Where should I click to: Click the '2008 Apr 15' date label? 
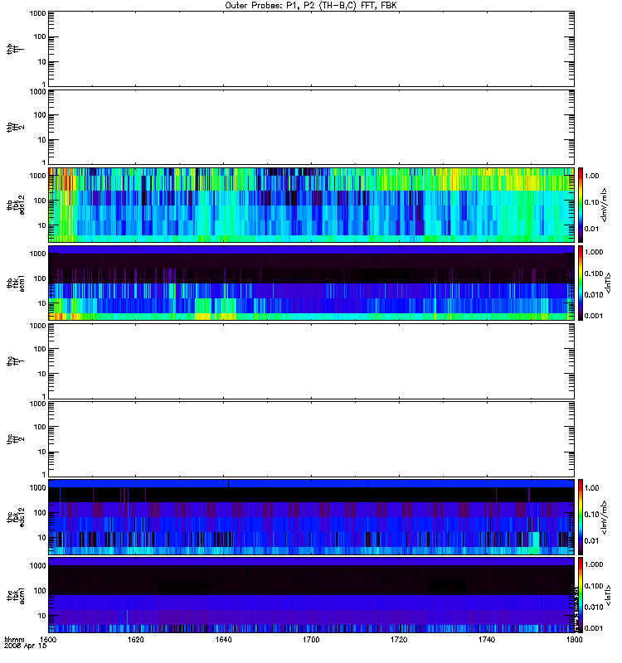26,646
